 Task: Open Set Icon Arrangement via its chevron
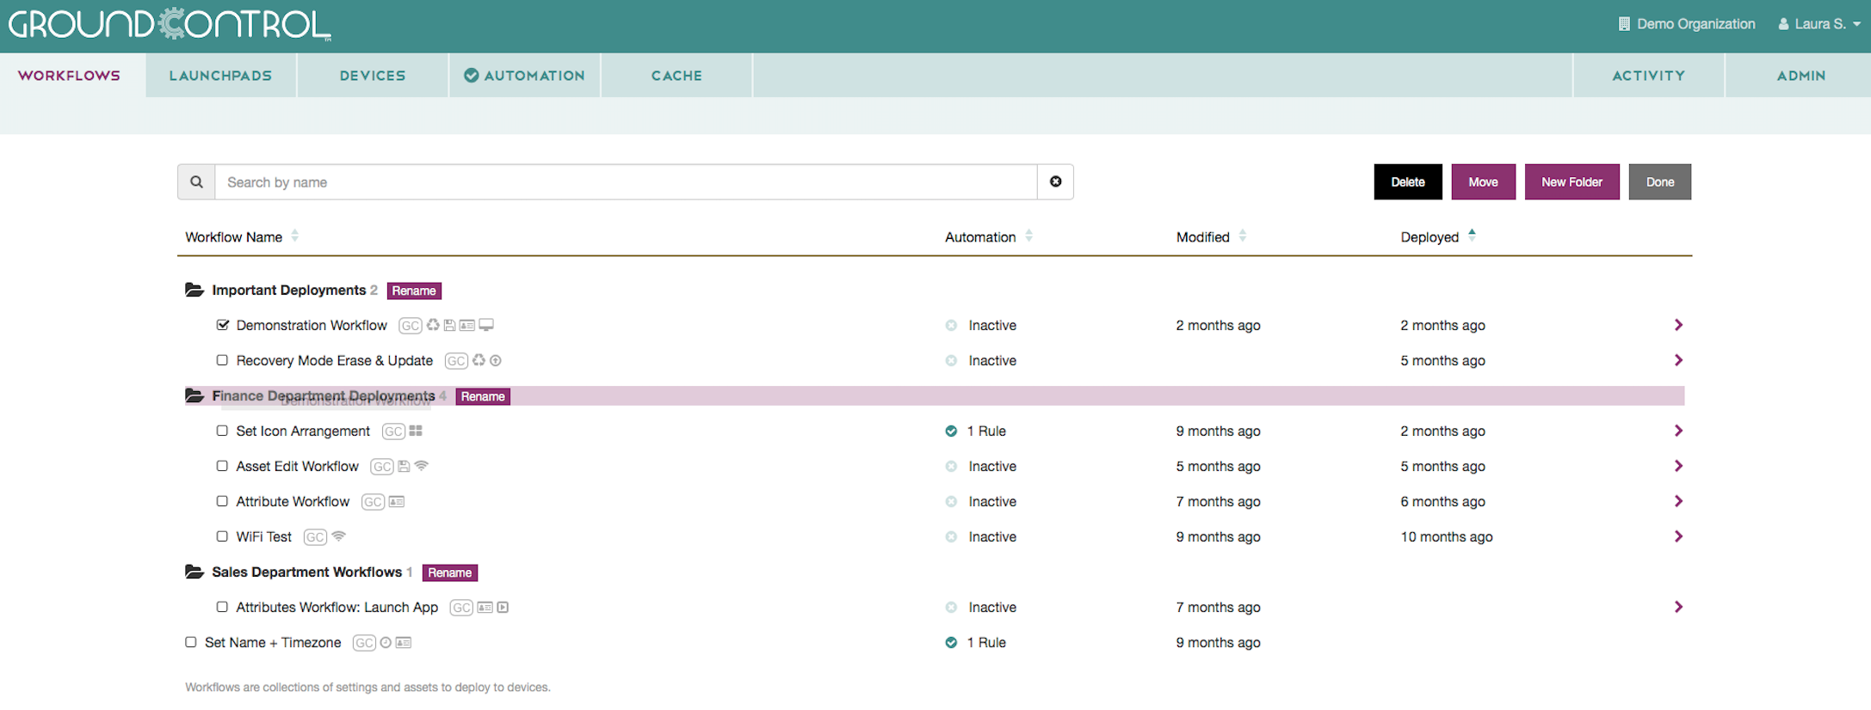coord(1678,431)
